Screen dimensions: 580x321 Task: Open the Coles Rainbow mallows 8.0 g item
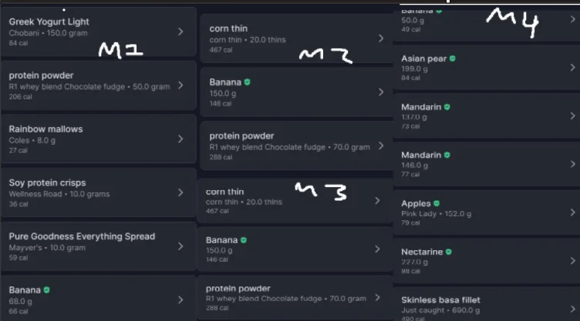(99, 139)
